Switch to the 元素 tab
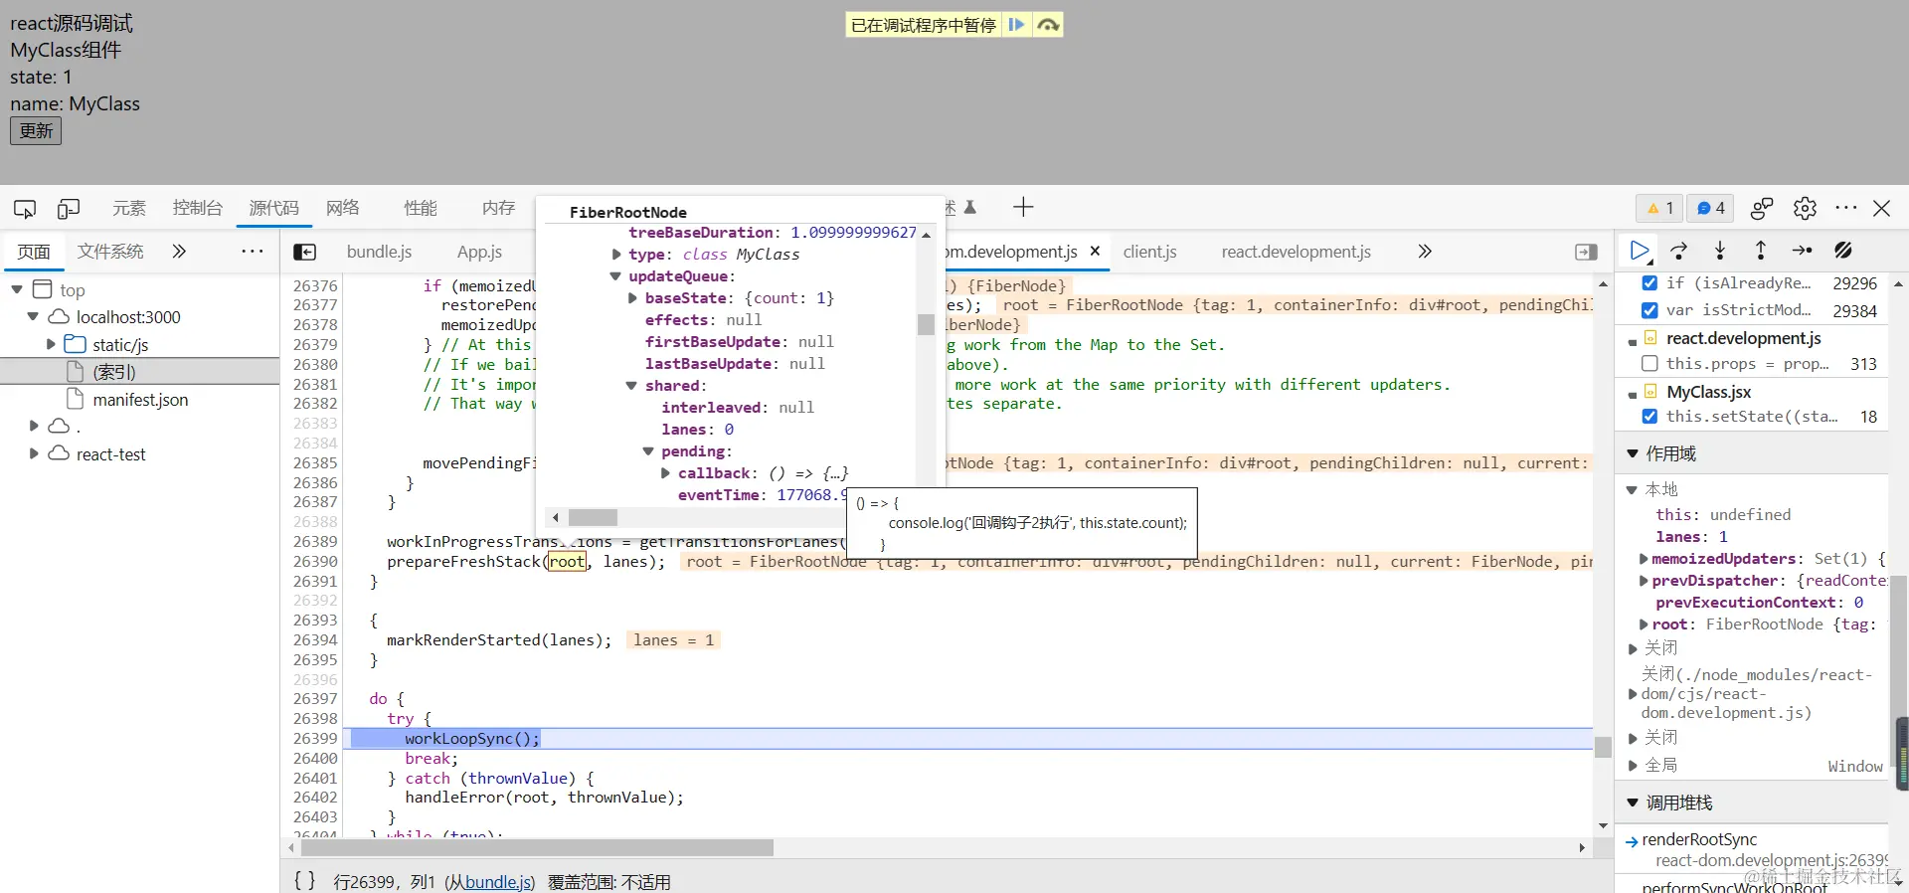Image resolution: width=1909 pixels, height=893 pixels. point(129,208)
